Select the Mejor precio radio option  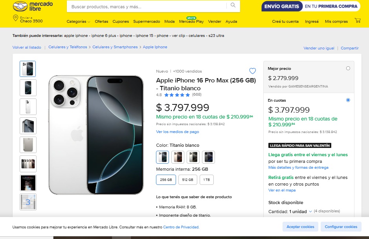point(348,68)
